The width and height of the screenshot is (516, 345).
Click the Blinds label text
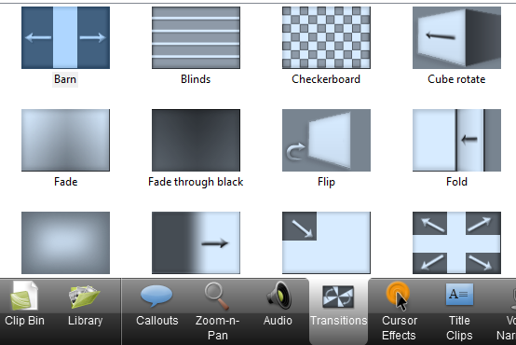point(196,79)
